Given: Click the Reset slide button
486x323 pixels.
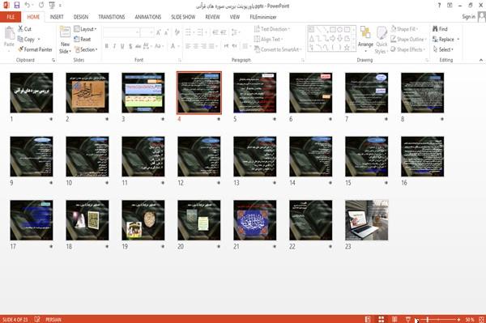Looking at the screenshot, I should click(83, 40).
